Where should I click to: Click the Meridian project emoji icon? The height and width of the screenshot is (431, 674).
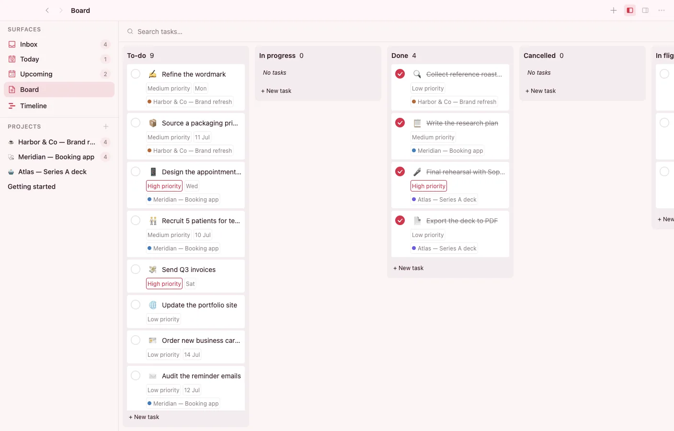click(11, 157)
